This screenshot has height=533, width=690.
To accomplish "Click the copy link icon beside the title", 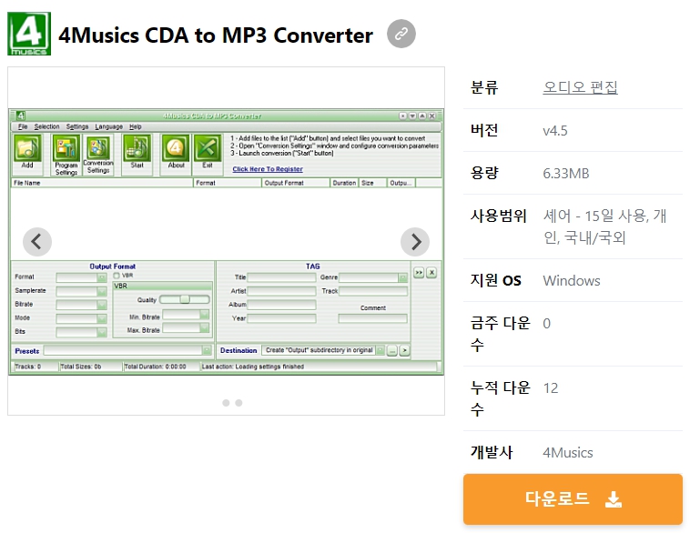I will point(401,34).
